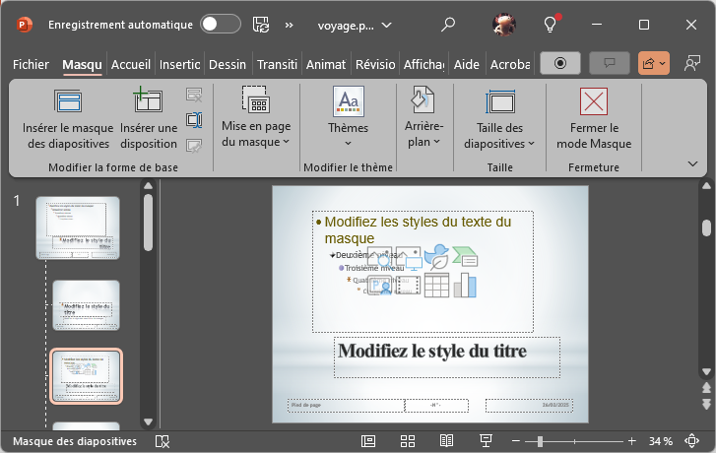Open the Fichier menu

pyautogui.click(x=31, y=64)
